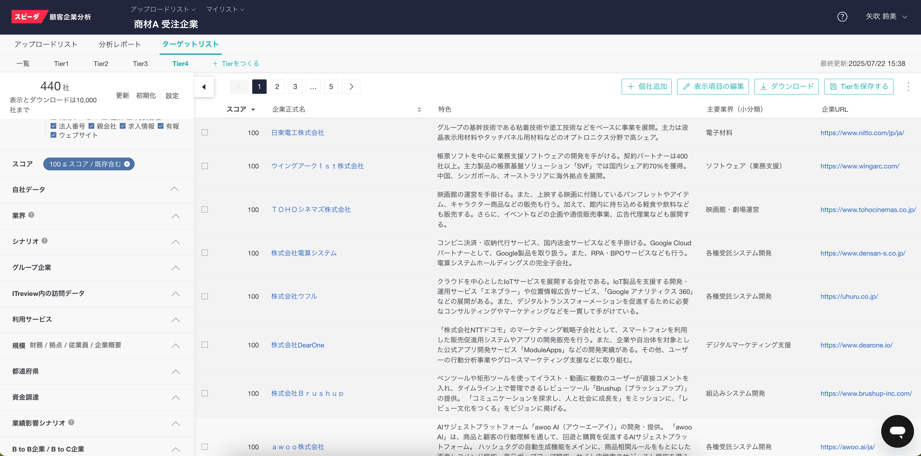Image resolution: width=921 pixels, height=456 pixels.
Task: Toggle the 都道府県 filter section
Action: point(175,372)
